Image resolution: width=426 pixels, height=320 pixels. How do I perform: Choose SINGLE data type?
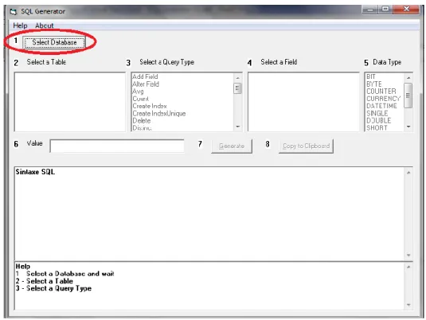point(377,113)
